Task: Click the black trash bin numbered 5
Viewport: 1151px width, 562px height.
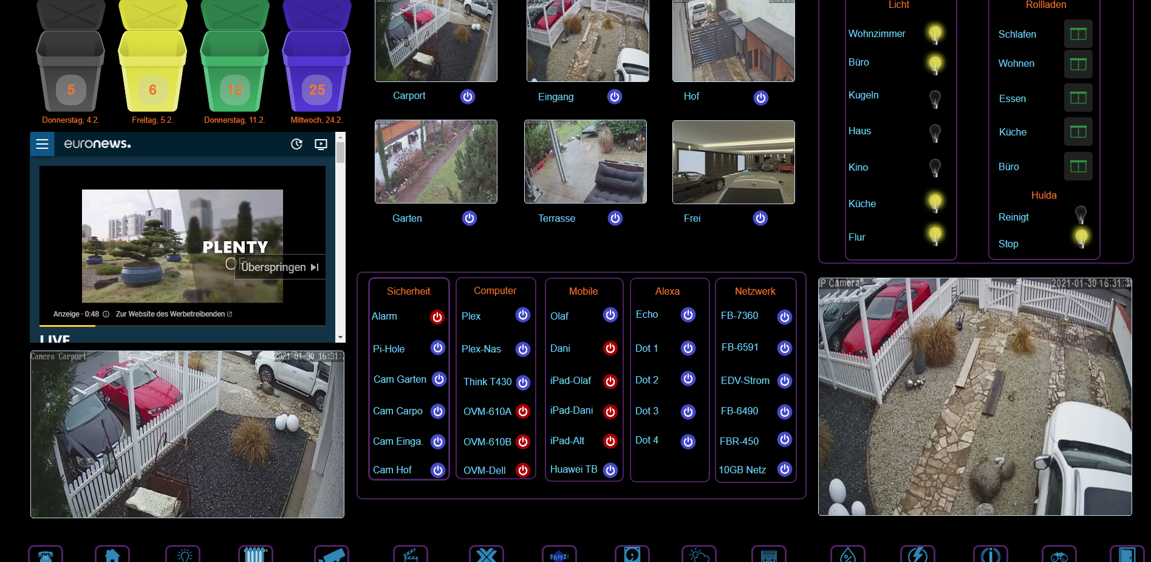Action: point(70,56)
